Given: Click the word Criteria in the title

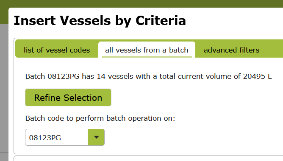Looking at the screenshot, I should point(161,21).
